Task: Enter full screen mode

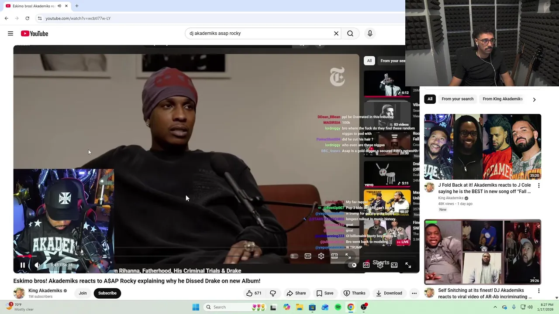Action: (408, 265)
